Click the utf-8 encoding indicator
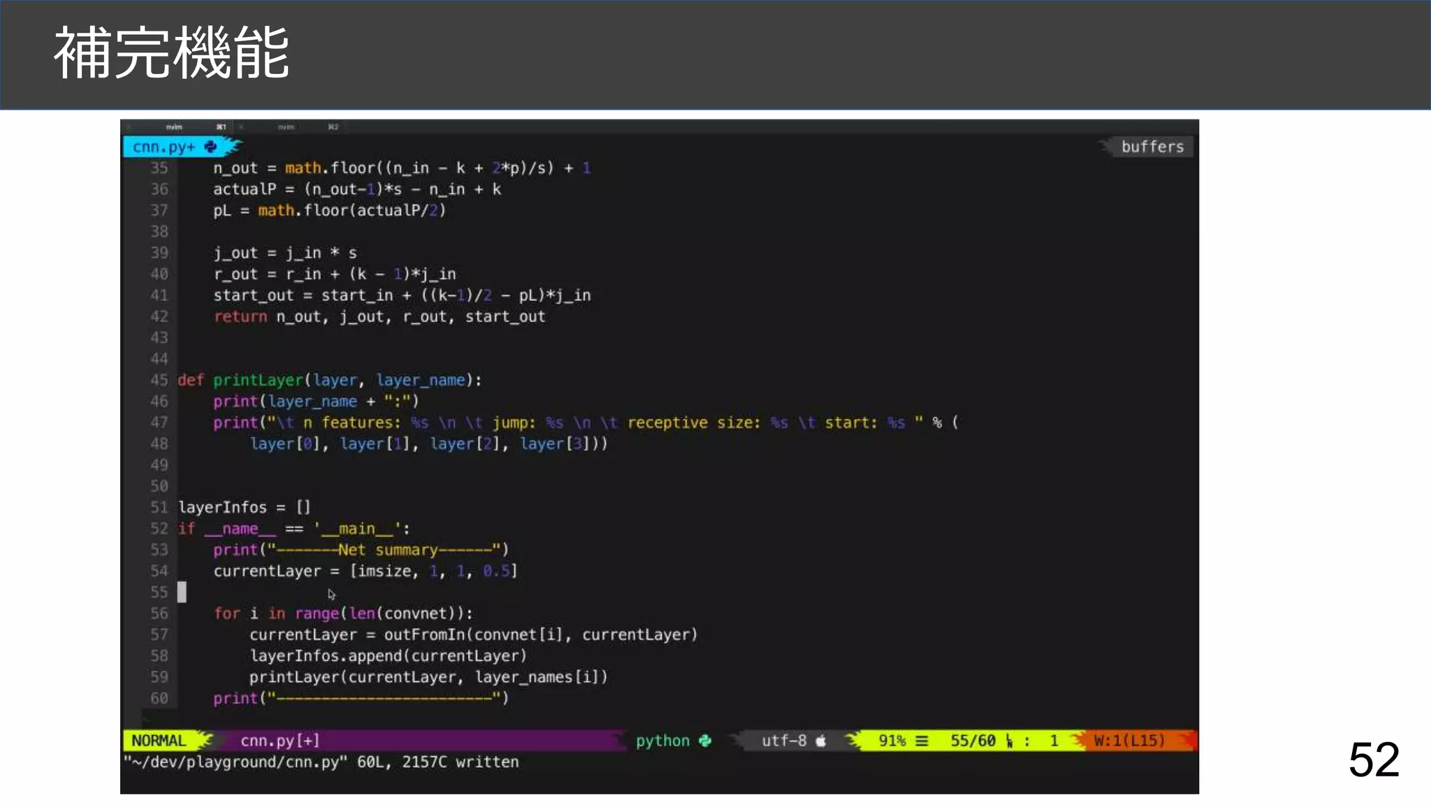This screenshot has width=1431, height=805. coord(784,741)
